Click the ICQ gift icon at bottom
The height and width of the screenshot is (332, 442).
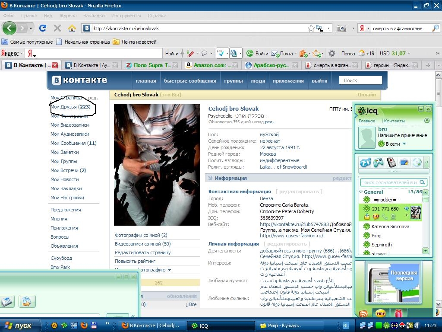[398, 313]
